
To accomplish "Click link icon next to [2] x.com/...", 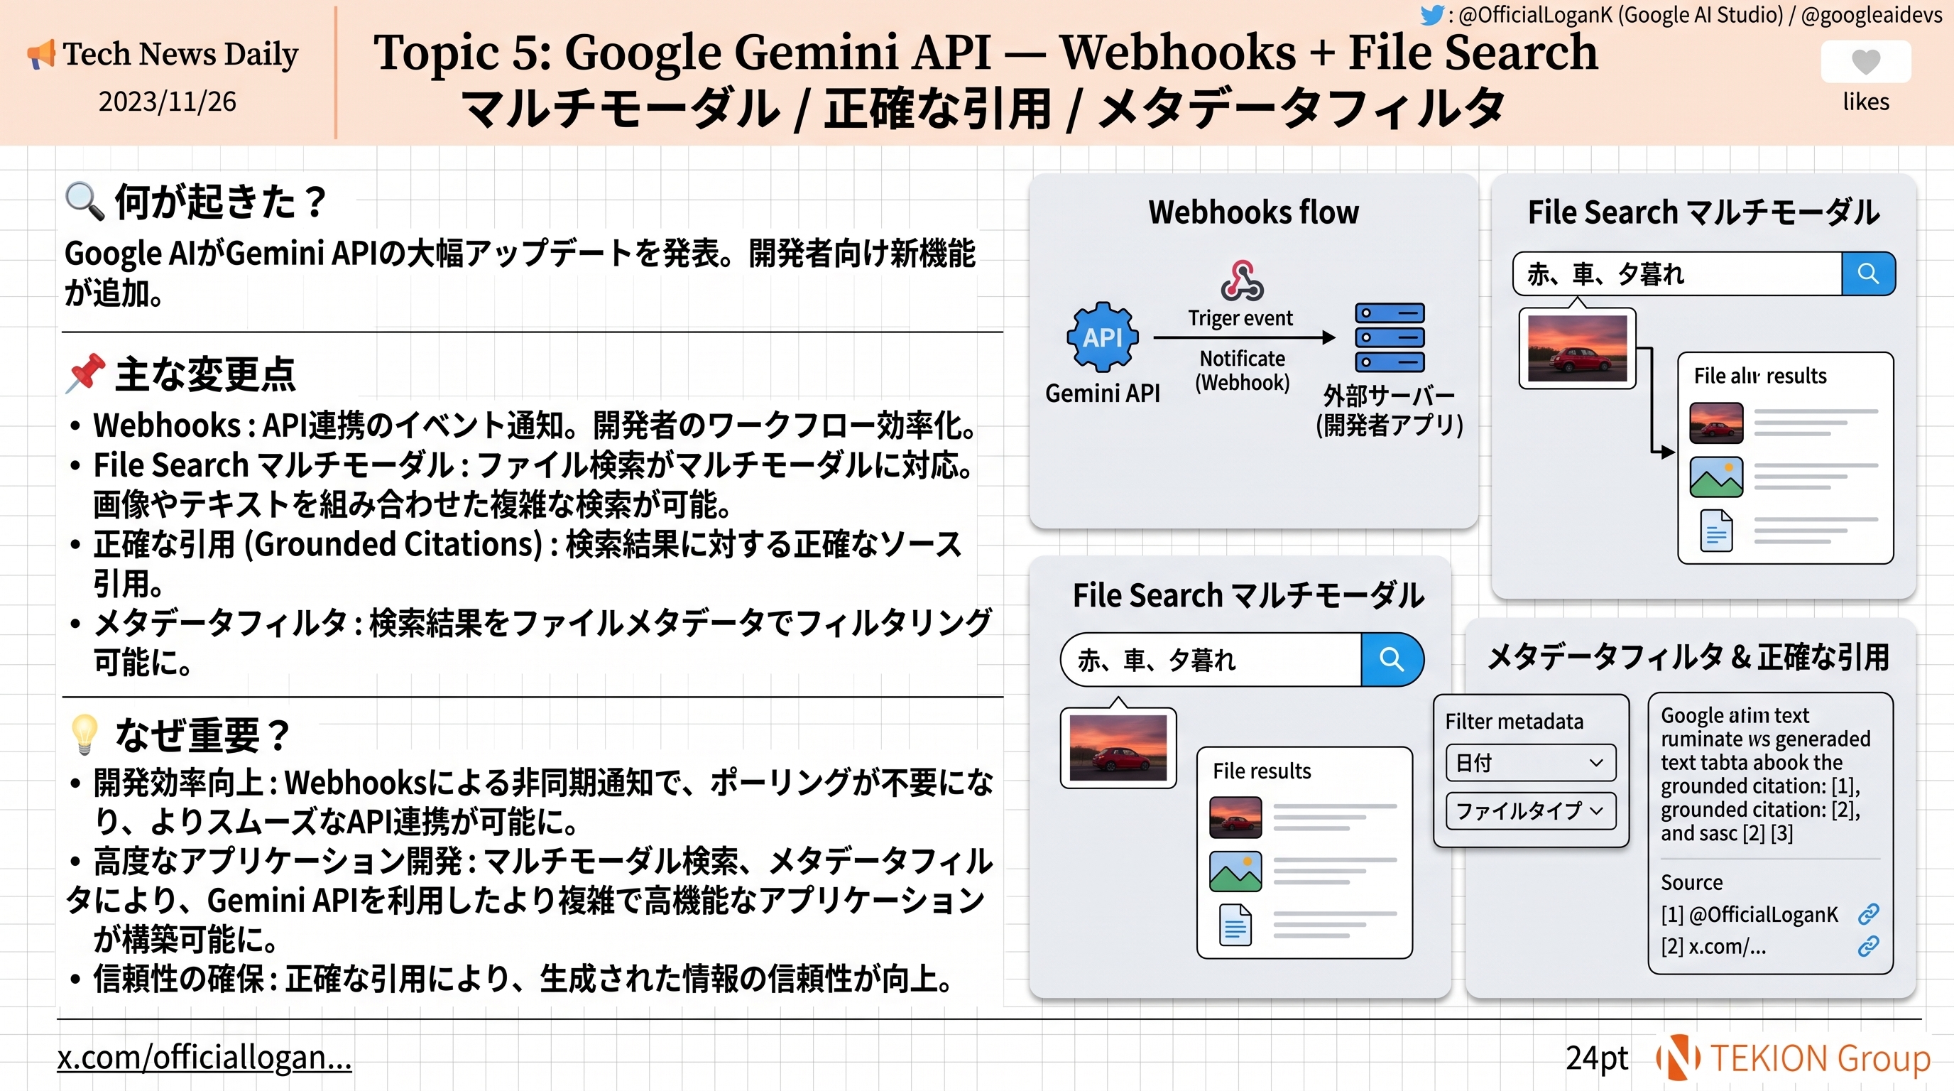I will click(1867, 945).
